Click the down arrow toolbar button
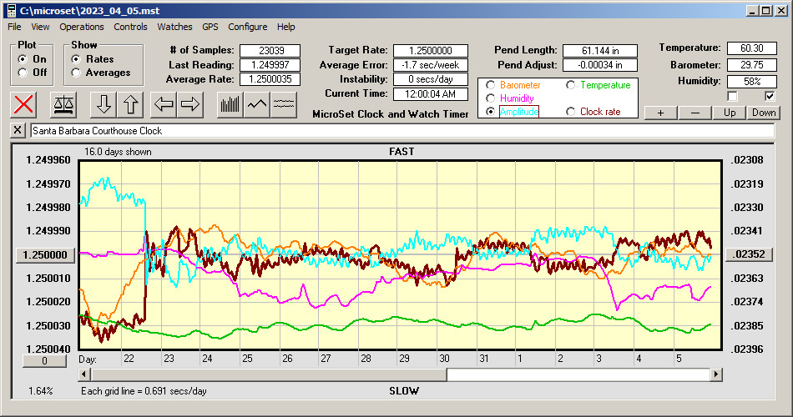 104,104
